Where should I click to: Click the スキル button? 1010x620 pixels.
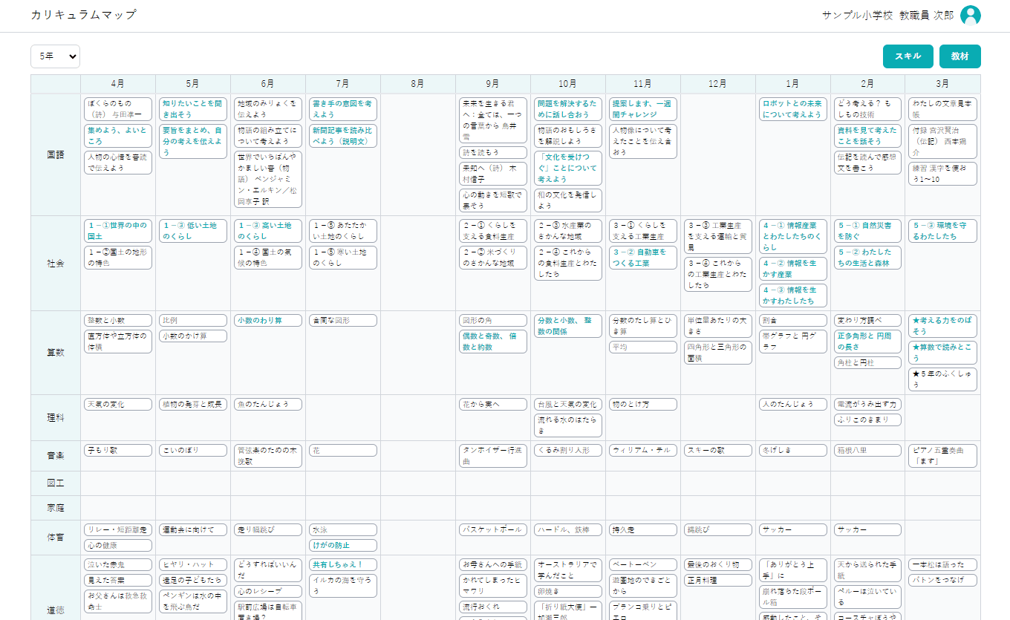908,56
